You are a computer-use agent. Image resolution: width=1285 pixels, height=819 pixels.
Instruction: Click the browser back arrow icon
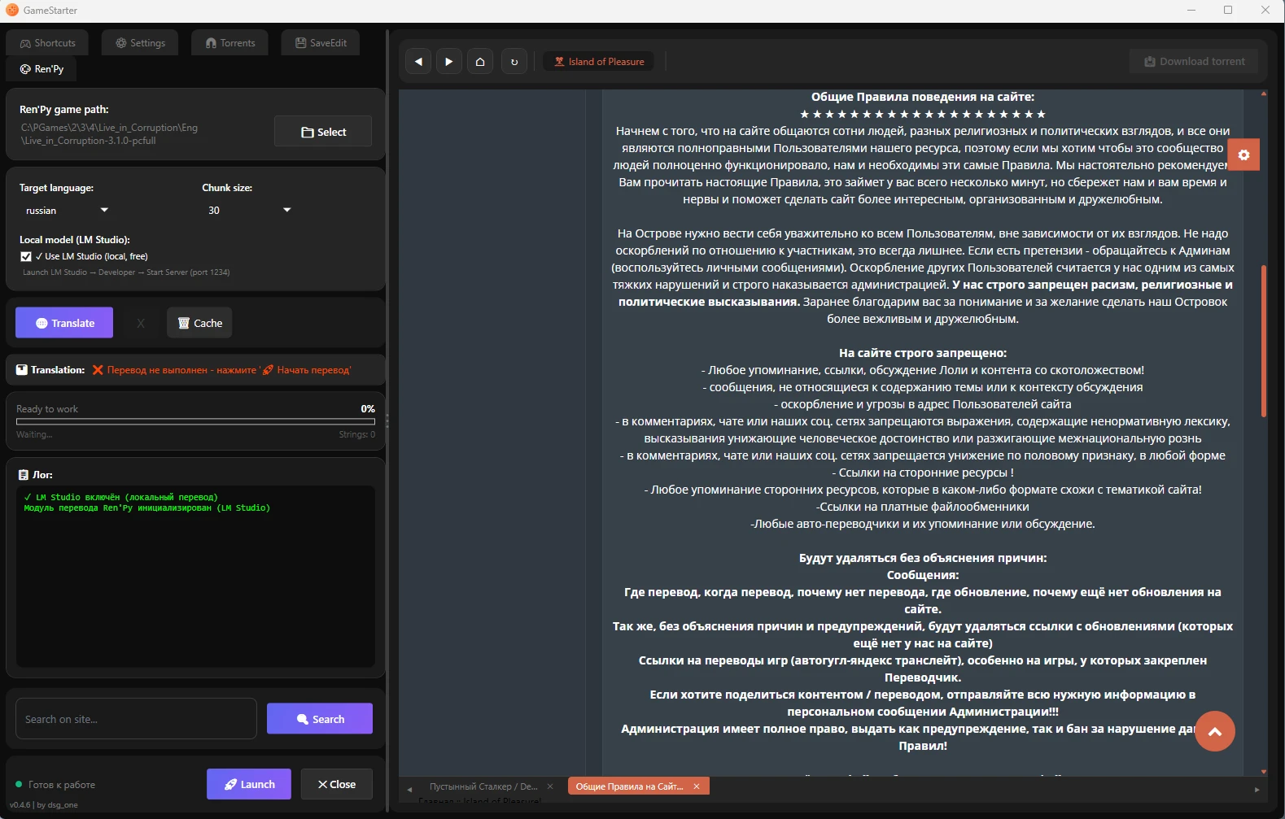pyautogui.click(x=418, y=62)
